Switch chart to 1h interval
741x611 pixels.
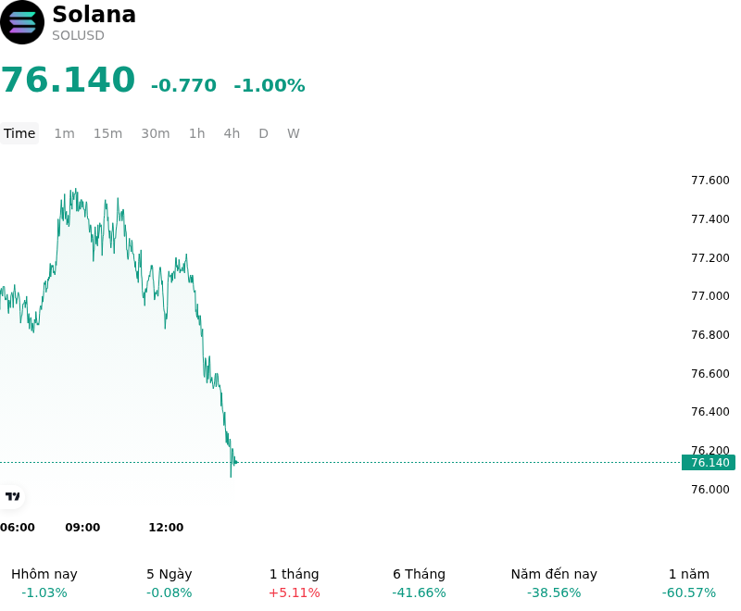(x=196, y=133)
